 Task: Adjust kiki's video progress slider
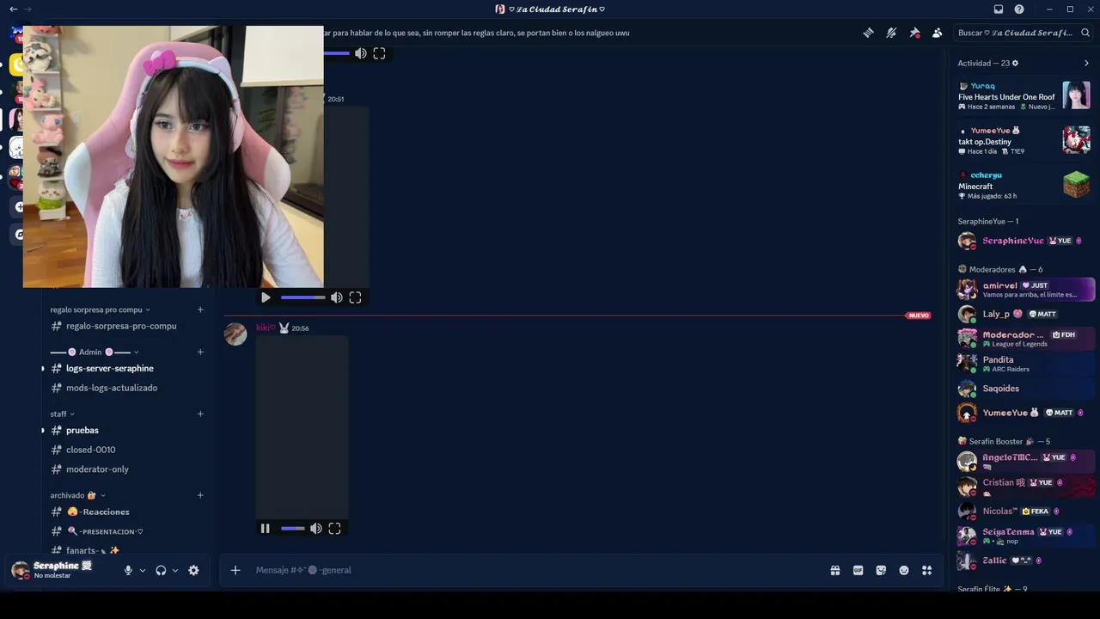(292, 529)
